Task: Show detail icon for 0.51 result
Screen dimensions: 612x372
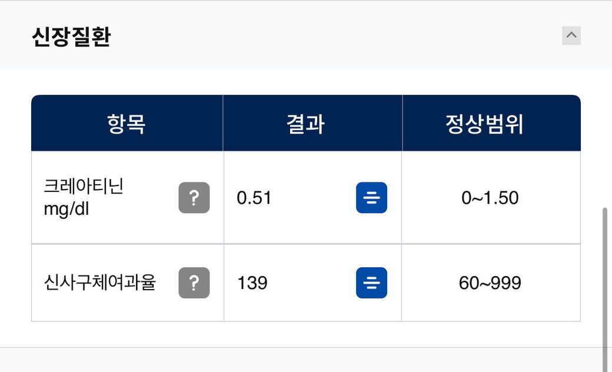Action: coord(371,198)
